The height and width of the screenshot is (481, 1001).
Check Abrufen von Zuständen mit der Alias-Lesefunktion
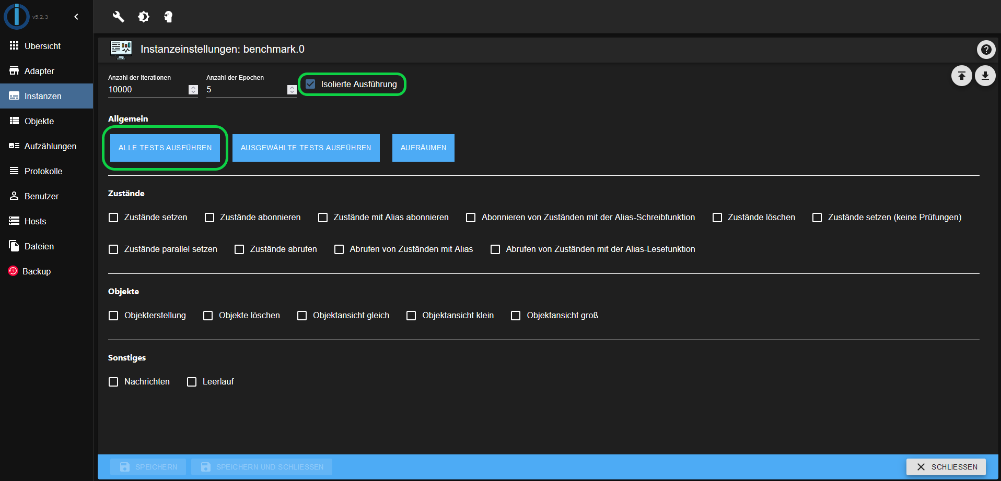(495, 249)
